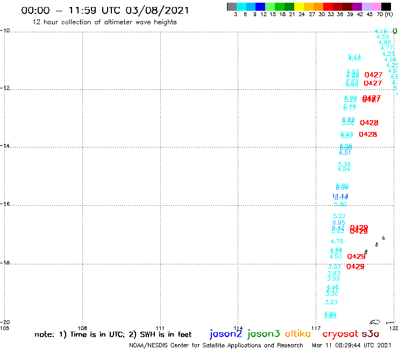This screenshot has height=350, width=398.
Task: Click the 'NOAA/NESDIS Center for Satellite Applications and Research' credit
Action: (216, 346)
